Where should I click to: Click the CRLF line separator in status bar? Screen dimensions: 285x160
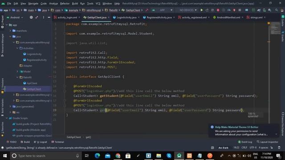coord(244,148)
